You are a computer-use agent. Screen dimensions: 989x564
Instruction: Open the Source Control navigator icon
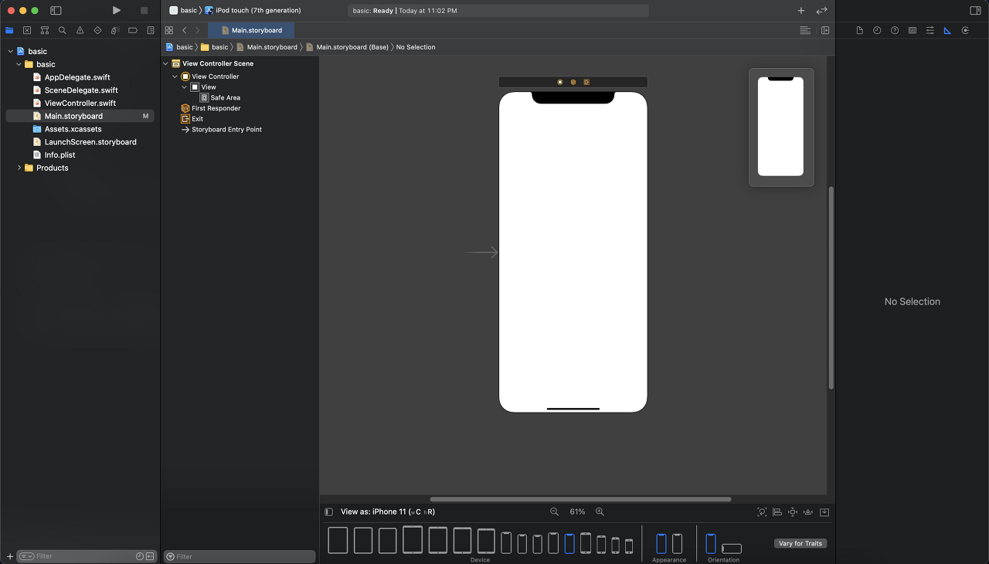point(27,31)
